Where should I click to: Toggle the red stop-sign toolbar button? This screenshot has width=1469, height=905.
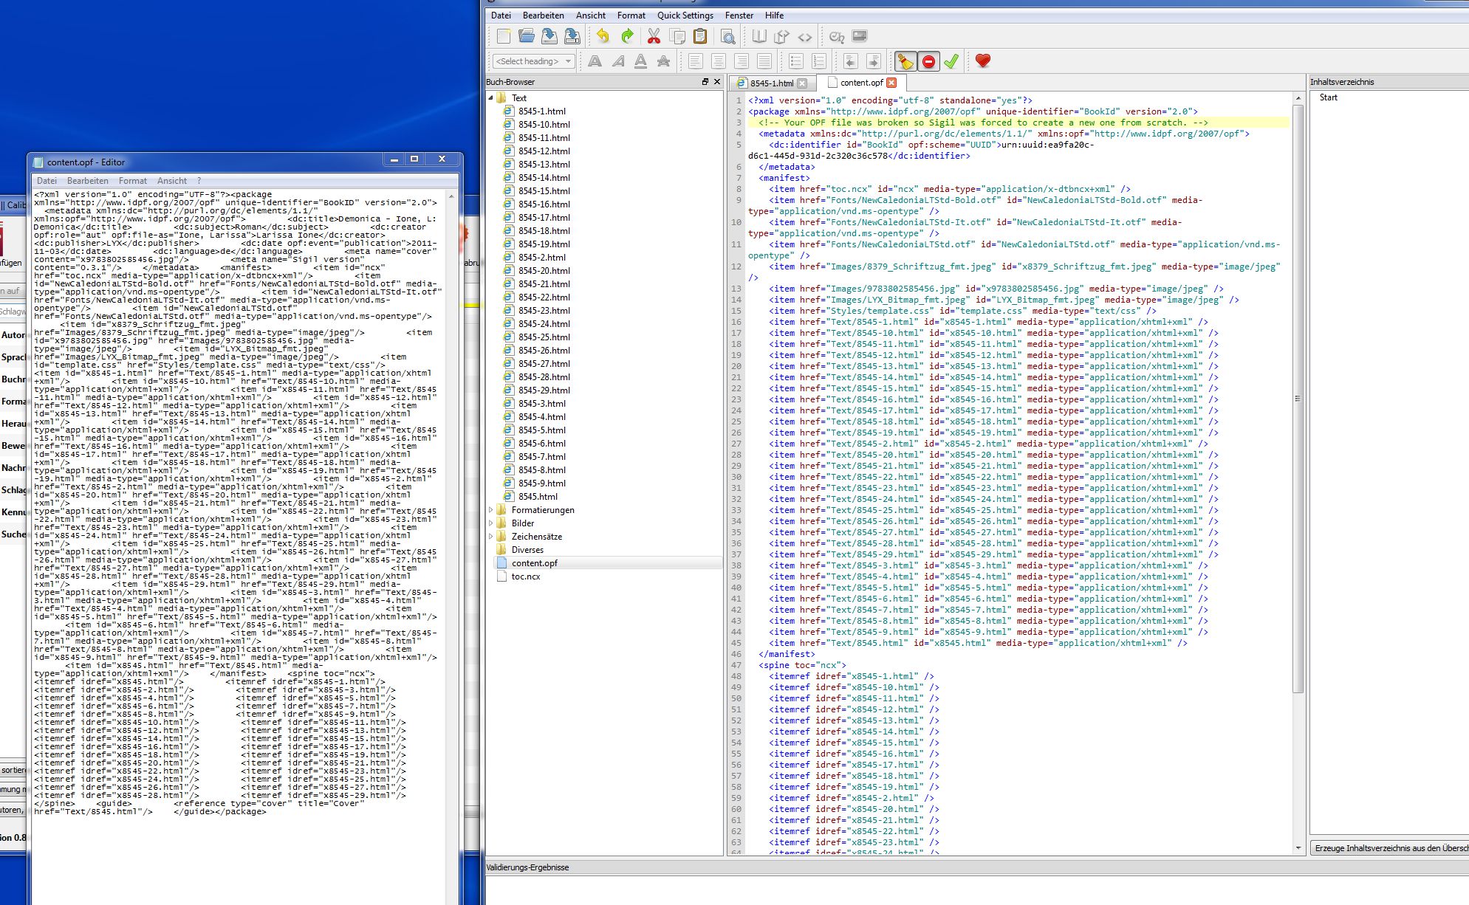pos(928,61)
